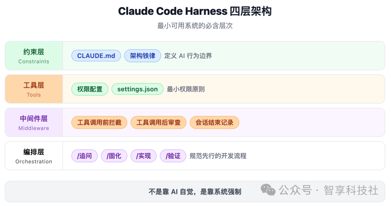The width and height of the screenshot is (391, 206).
Task: Click the 约束层 Constraints layer label
Action: (34, 56)
